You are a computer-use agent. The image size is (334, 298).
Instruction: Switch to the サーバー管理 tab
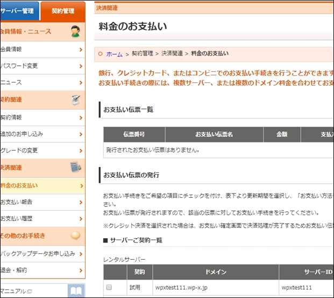[19, 11]
